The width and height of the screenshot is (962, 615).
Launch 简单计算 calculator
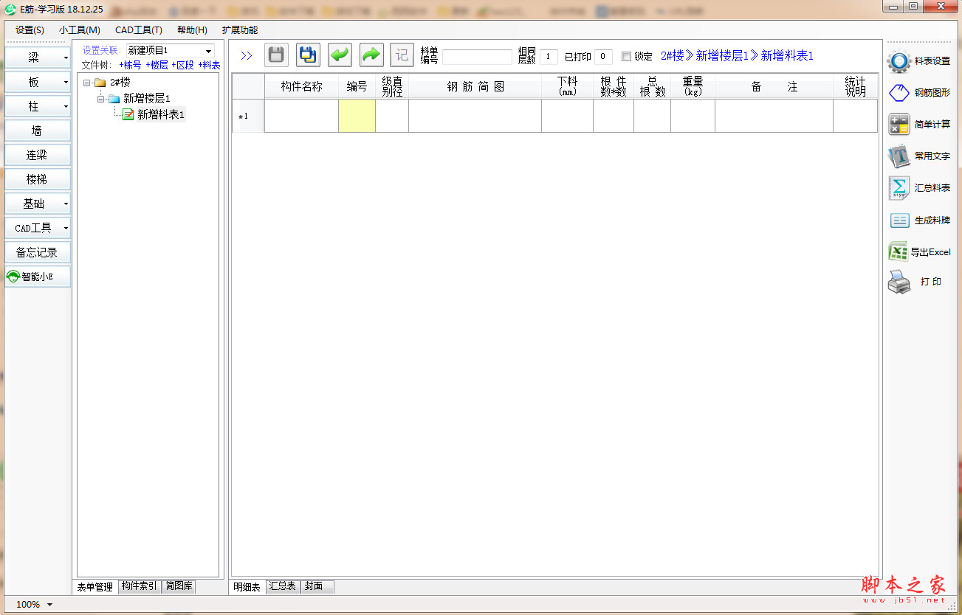pos(899,125)
